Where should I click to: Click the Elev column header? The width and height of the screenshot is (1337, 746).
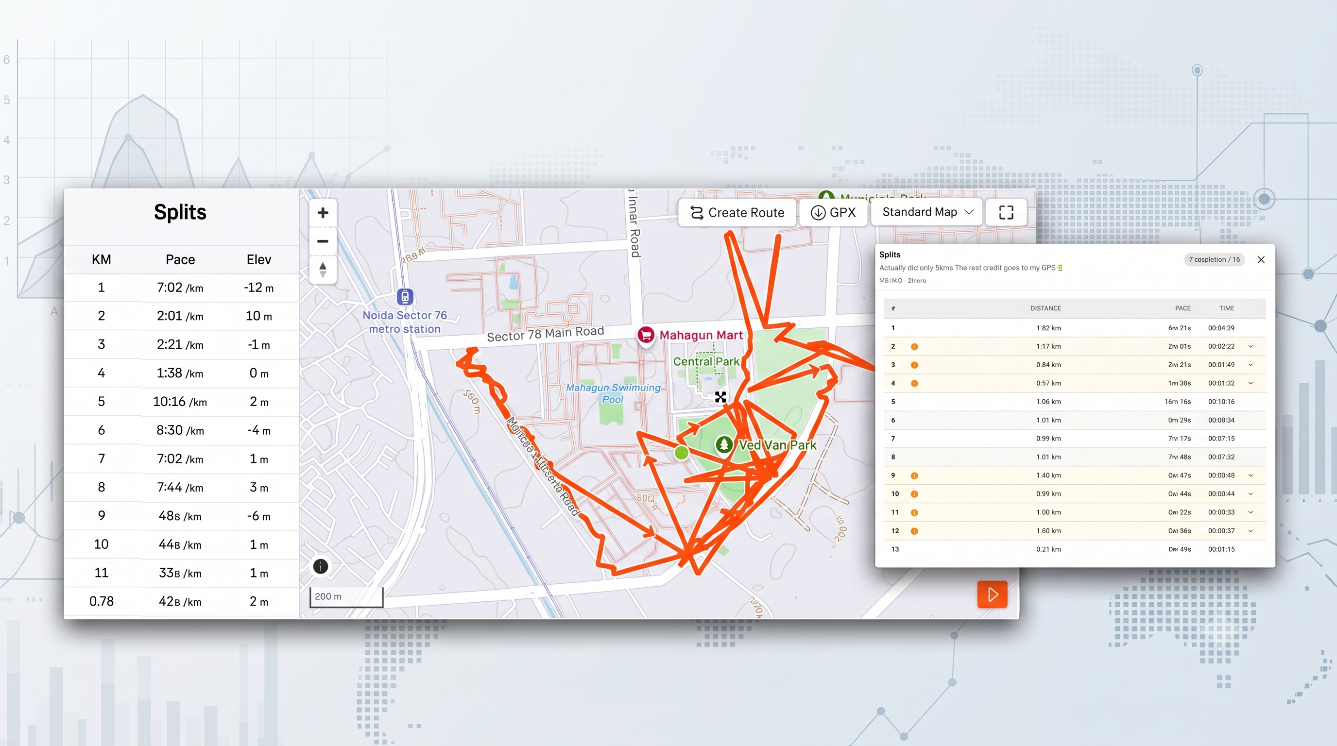click(259, 259)
